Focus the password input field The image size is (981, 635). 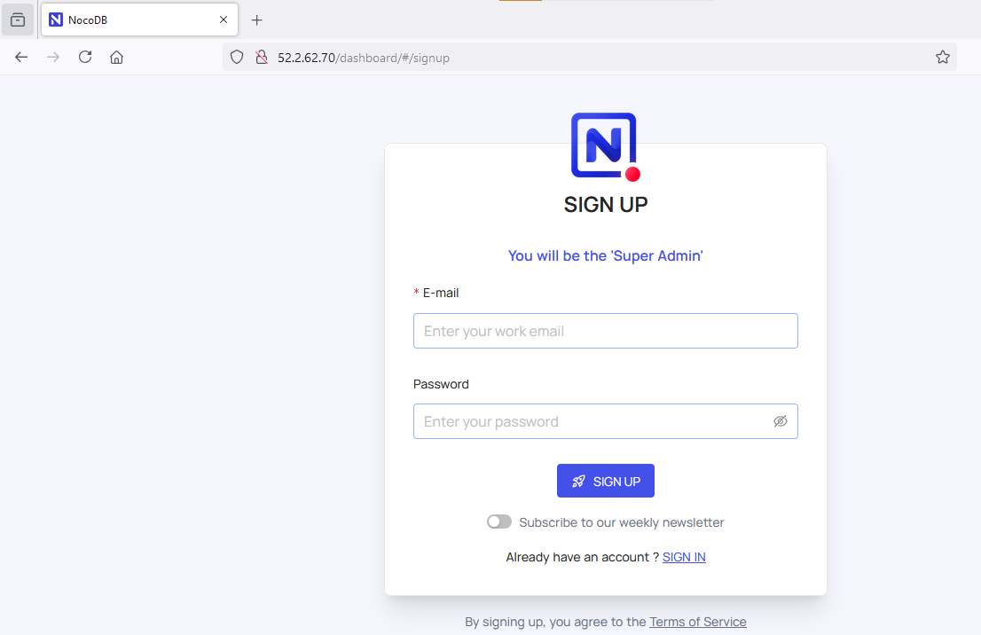click(x=606, y=421)
